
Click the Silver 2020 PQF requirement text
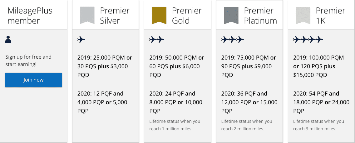pos(102,102)
